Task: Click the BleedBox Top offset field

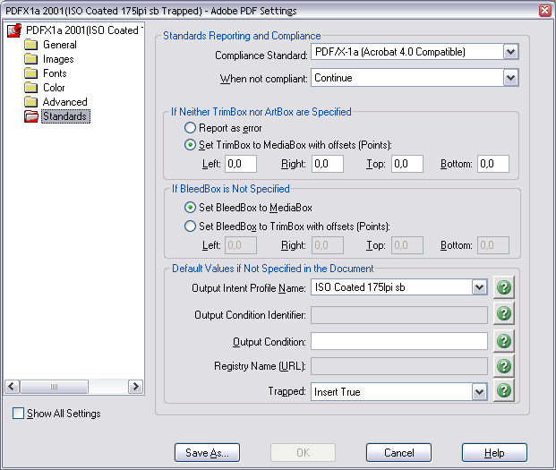Action: coord(407,245)
